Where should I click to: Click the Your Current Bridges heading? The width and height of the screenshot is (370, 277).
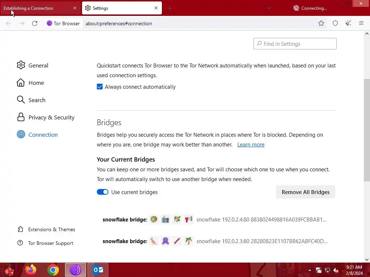coord(126,159)
